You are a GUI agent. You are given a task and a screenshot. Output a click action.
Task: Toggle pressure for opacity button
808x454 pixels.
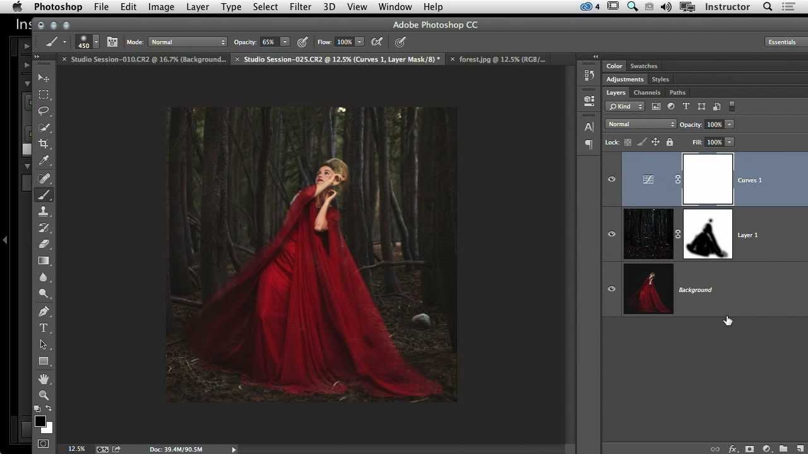pos(302,42)
